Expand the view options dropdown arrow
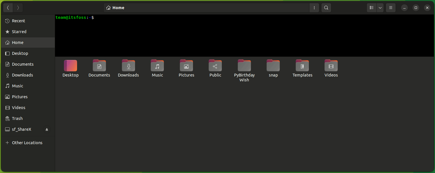Viewport: 435px width, 173px height. [x=380, y=8]
